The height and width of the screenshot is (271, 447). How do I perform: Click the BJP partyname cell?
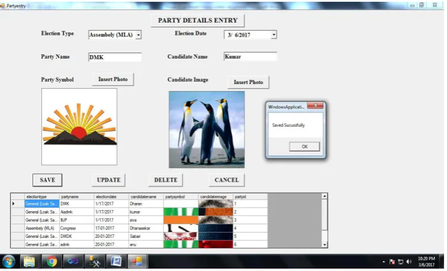click(x=77, y=220)
